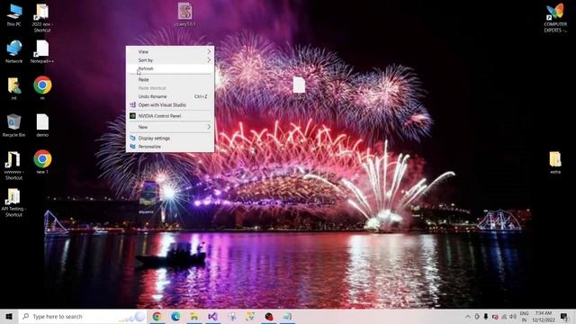Expand the New submenu
Screen dimensions: 576x324
170,127
